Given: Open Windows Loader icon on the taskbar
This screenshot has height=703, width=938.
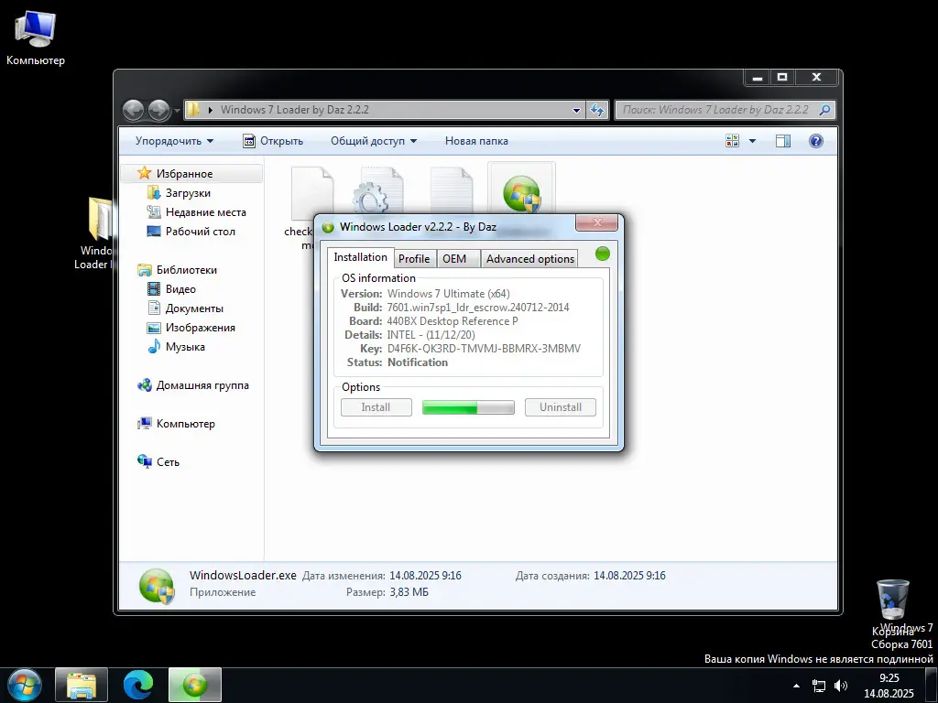Looking at the screenshot, I should click(x=194, y=684).
